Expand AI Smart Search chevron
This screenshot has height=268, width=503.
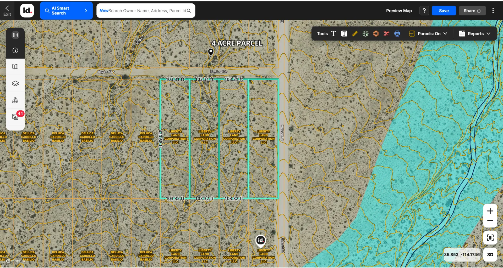coord(86,11)
